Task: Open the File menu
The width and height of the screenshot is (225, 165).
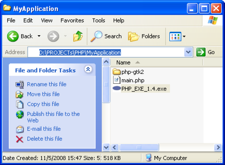Action: tap(11, 20)
